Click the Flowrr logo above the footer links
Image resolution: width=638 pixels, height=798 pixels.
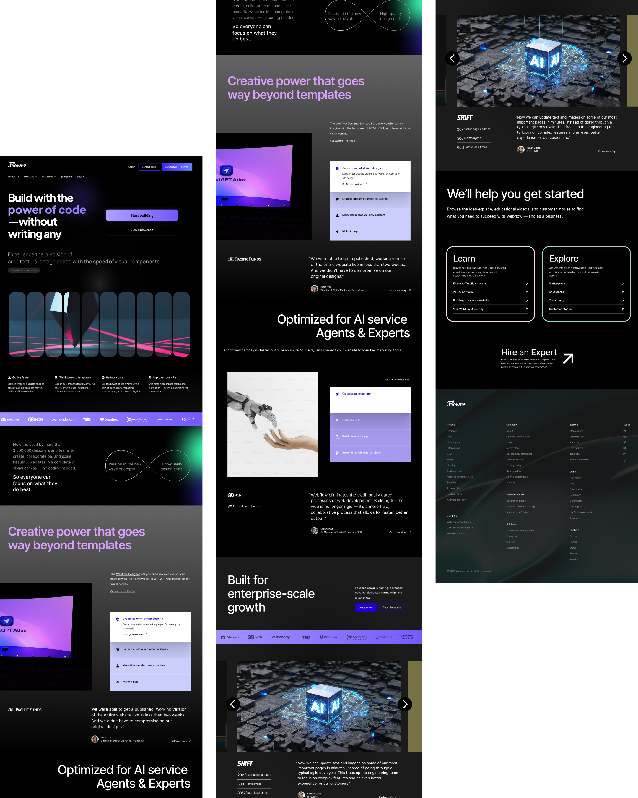[x=456, y=403]
